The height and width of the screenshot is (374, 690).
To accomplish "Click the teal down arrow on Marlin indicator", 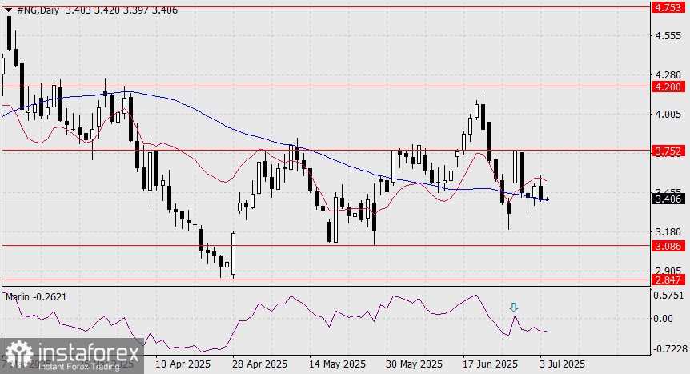I will click(514, 307).
